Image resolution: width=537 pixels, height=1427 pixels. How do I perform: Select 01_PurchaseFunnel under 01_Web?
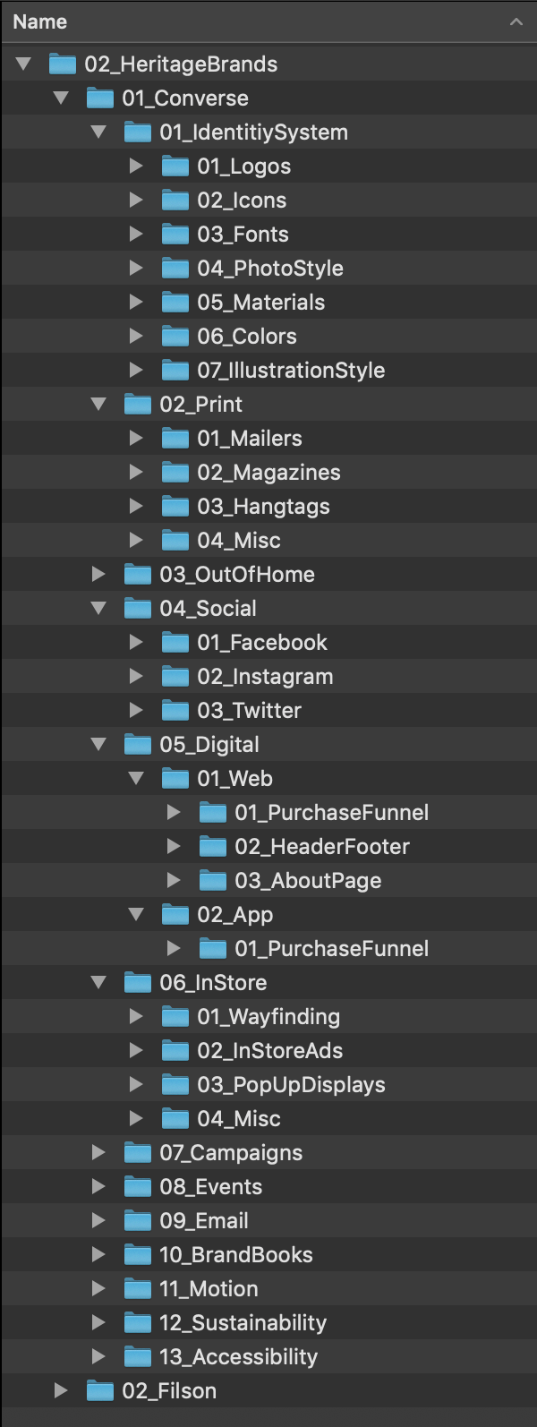(332, 812)
